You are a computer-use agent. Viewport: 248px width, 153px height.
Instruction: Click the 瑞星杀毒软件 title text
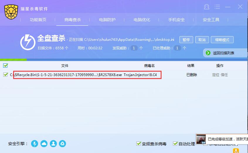pyautogui.click(x=34, y=9)
